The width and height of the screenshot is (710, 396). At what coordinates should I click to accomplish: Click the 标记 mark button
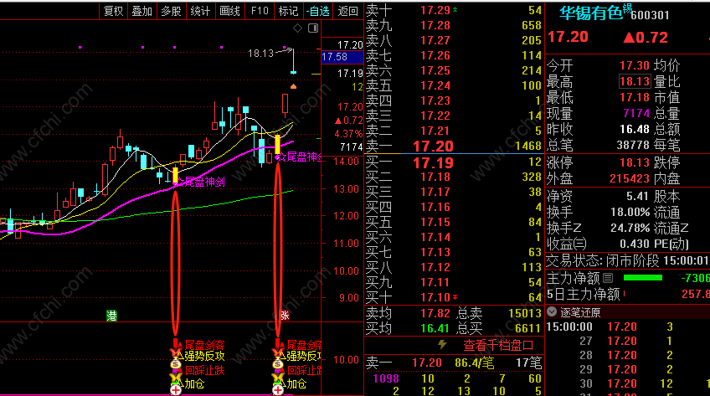[x=288, y=11]
